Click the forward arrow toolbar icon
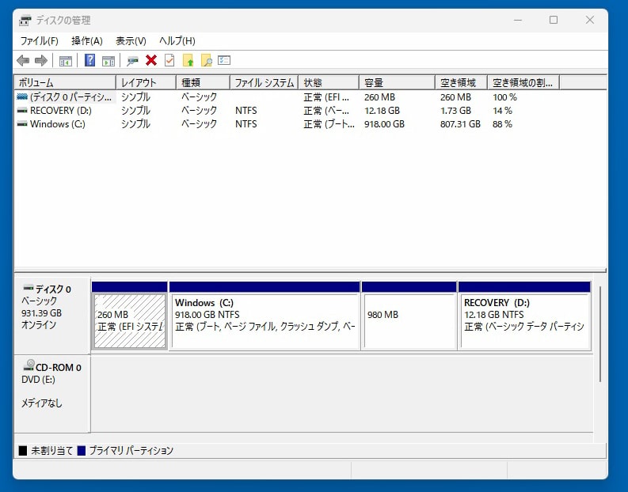628x492 pixels. pos(40,60)
